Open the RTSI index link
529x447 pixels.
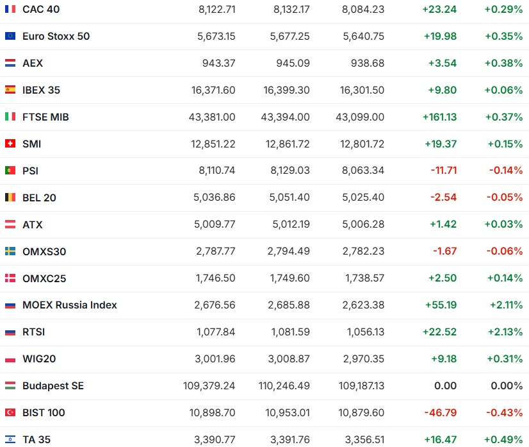33,332
